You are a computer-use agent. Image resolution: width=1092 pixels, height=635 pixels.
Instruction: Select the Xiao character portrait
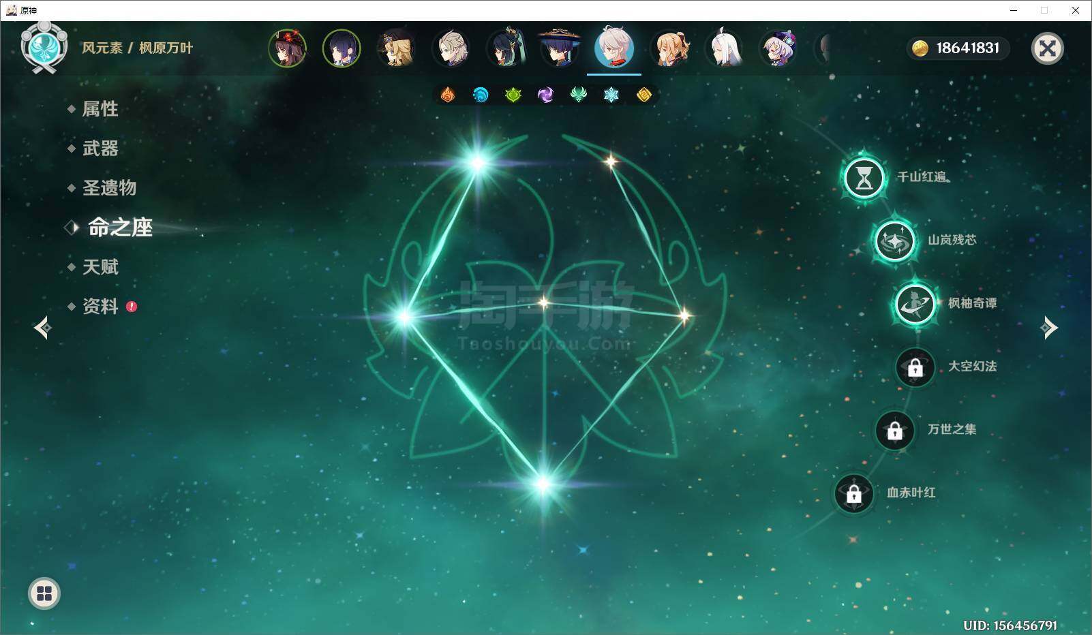tap(505, 48)
